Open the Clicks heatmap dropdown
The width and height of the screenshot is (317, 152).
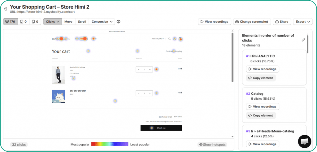tap(52, 22)
